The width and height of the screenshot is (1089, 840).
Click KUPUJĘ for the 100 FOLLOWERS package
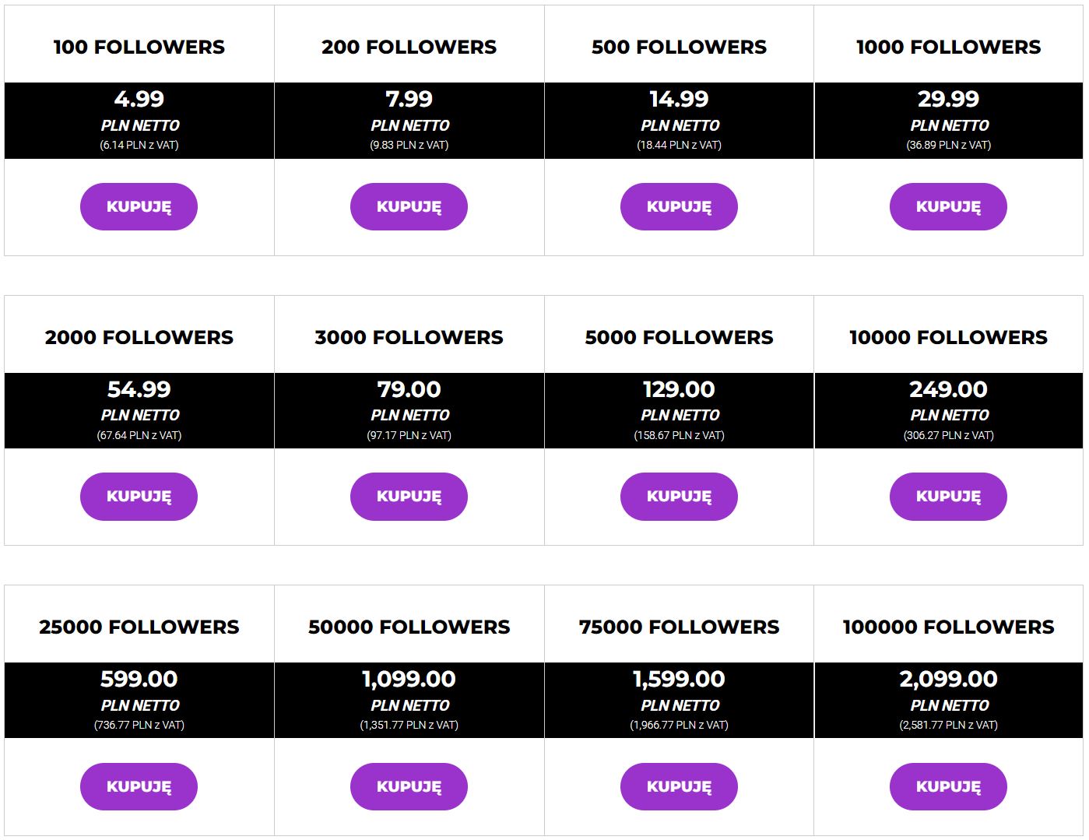click(x=139, y=206)
